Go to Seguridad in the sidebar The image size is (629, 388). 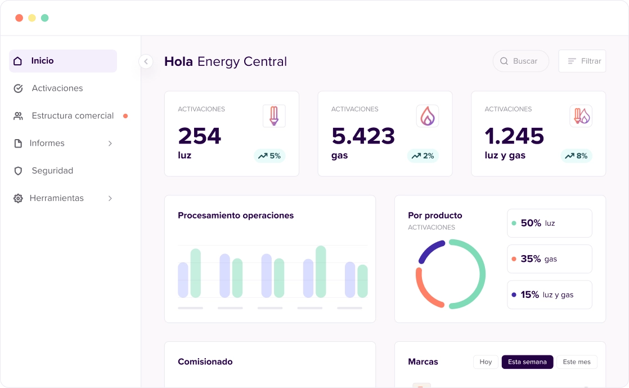pyautogui.click(x=52, y=171)
